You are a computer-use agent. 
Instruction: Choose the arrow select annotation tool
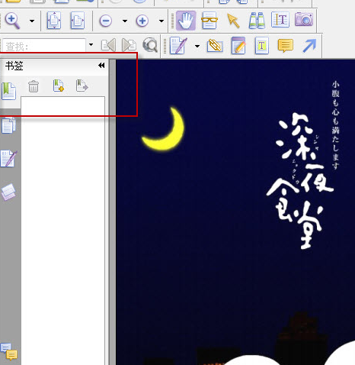pos(233,21)
